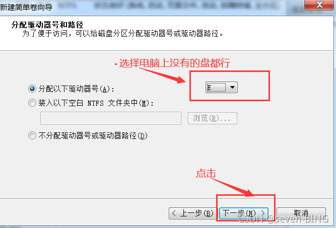Cancel the wizard with the 取消 button
This screenshot has height=228, width=336.
point(301,213)
